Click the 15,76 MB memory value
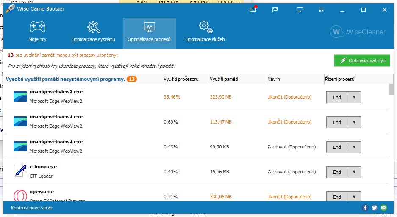 click(x=219, y=172)
